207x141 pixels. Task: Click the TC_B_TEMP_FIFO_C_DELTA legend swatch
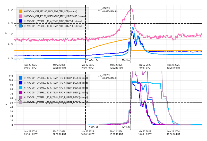pos(21,102)
